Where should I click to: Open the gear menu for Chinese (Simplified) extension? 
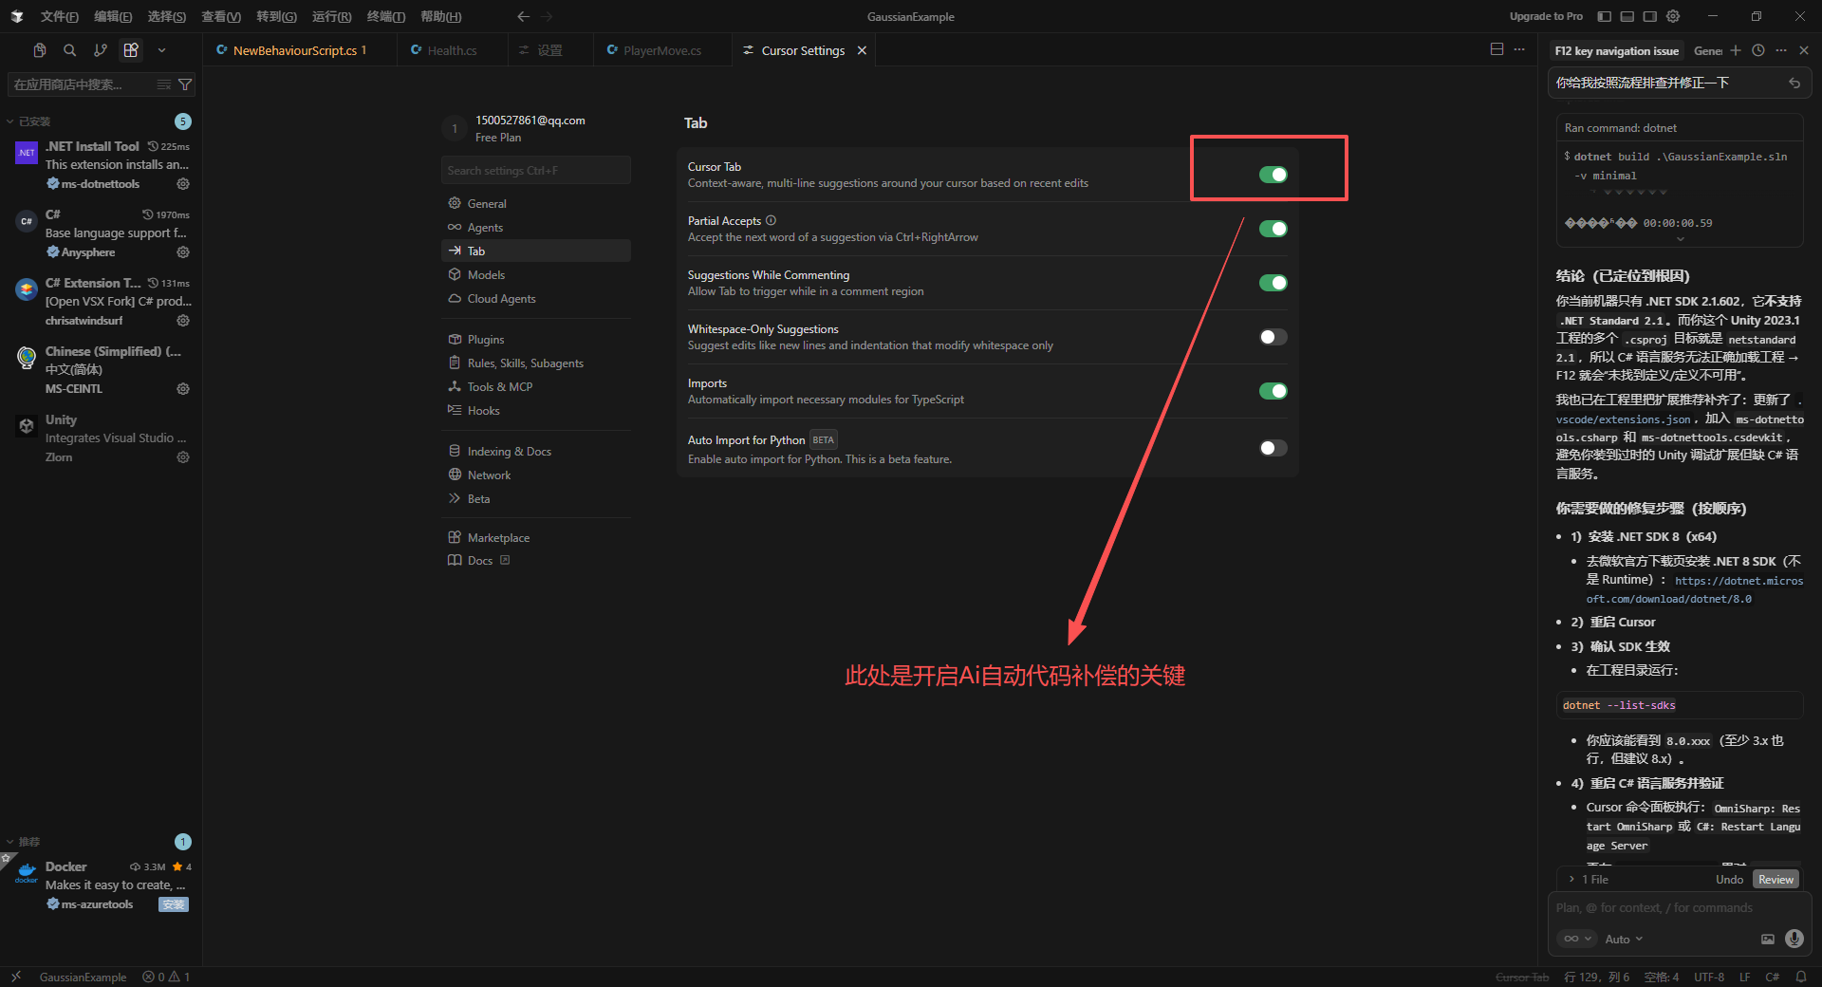click(x=183, y=389)
